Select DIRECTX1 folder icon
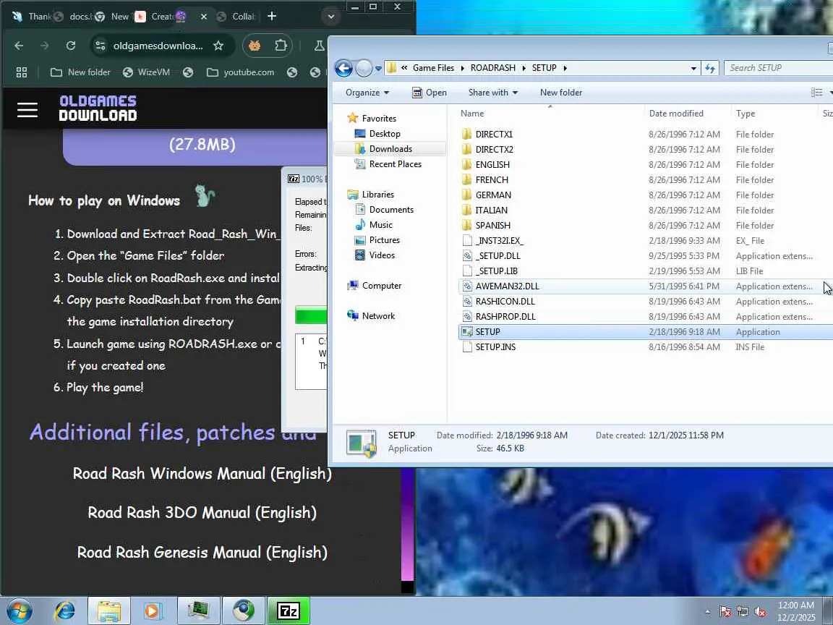This screenshot has width=833, height=625. point(466,134)
